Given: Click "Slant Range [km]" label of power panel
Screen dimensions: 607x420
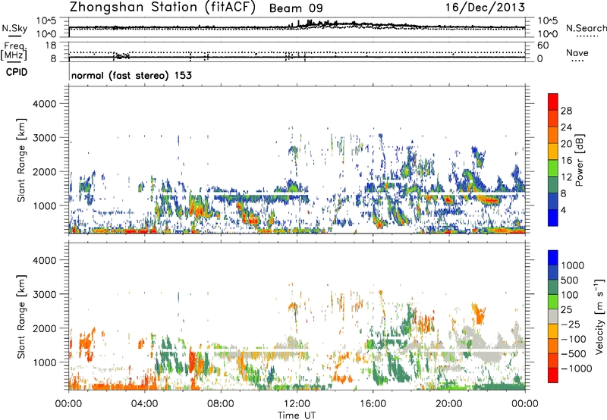Looking at the screenshot, I should pos(21,160).
